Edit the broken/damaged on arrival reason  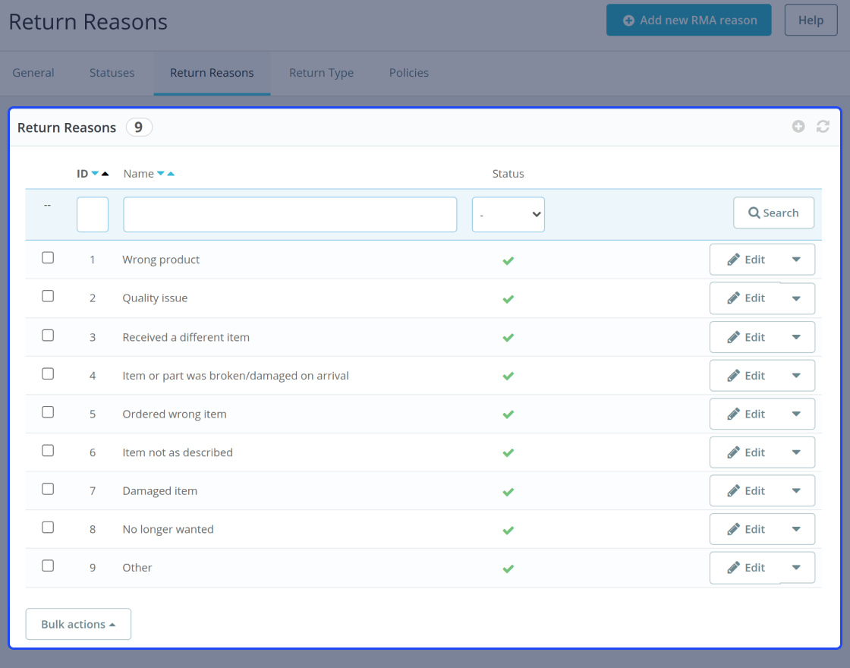tap(746, 375)
